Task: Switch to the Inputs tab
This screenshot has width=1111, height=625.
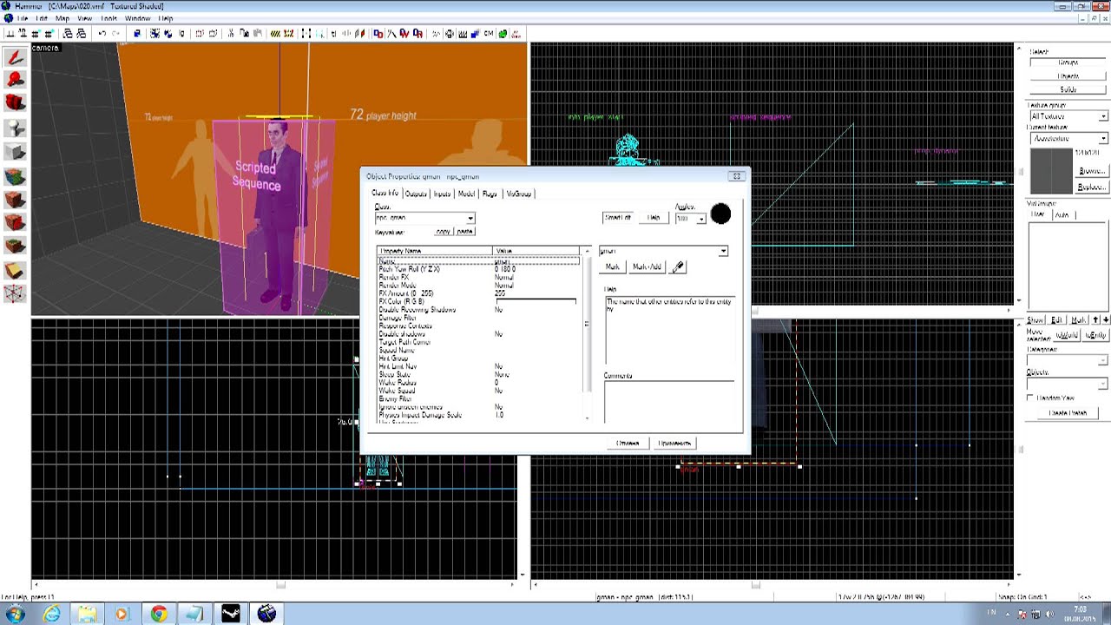Action: (x=442, y=194)
